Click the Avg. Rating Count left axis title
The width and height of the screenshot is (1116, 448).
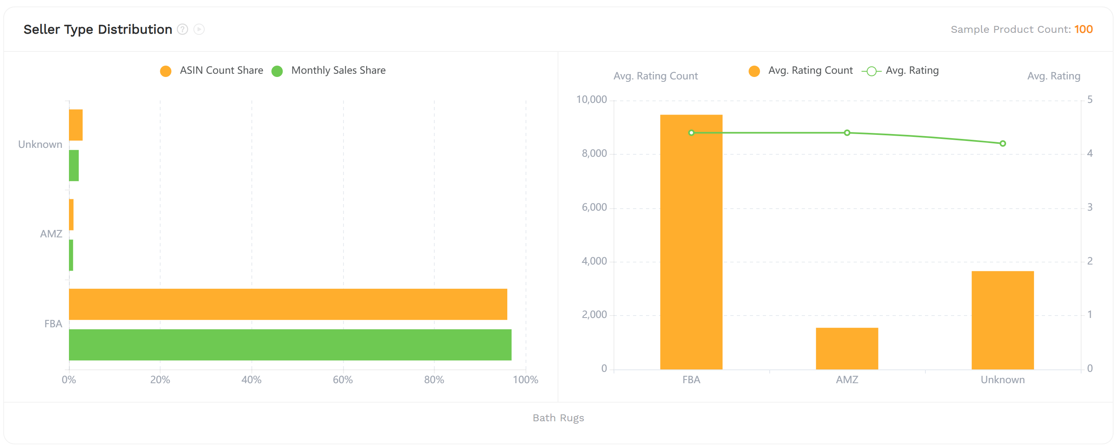click(x=655, y=76)
